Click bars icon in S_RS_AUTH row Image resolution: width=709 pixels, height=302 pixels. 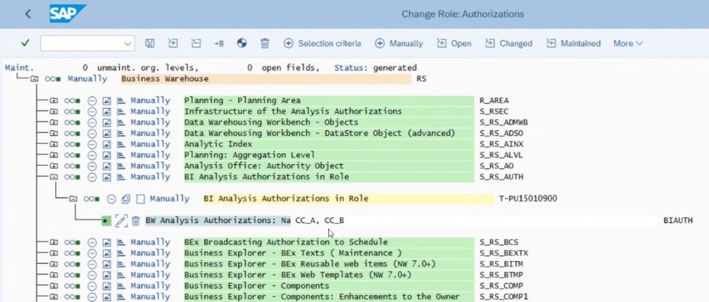click(x=120, y=177)
